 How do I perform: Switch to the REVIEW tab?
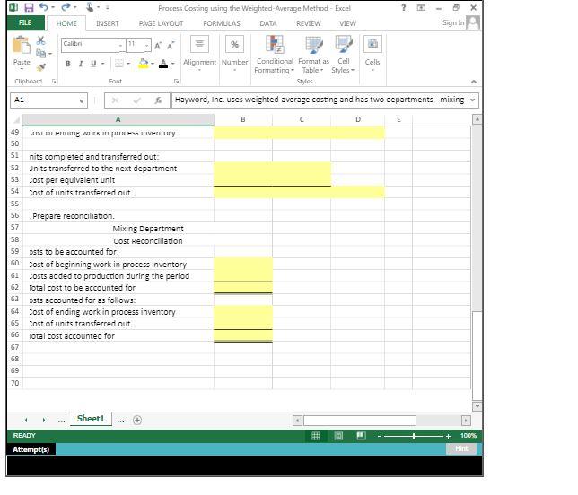click(308, 23)
